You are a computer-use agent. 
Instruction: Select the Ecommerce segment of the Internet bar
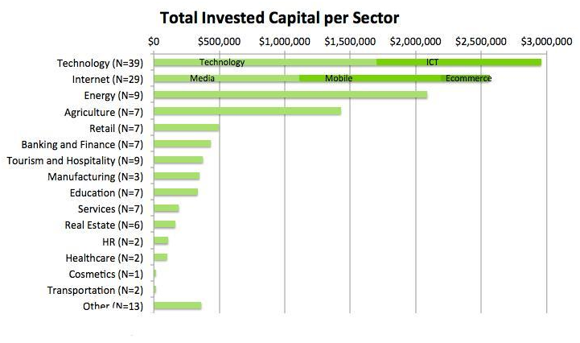click(467, 78)
